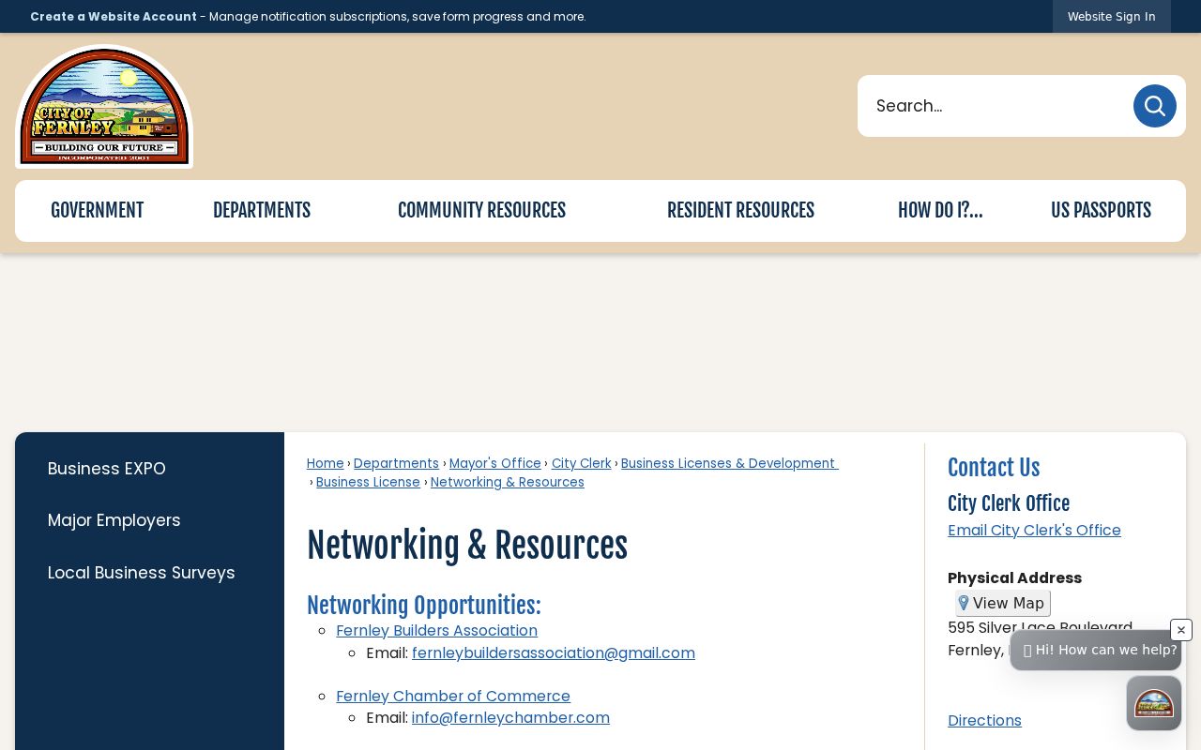The image size is (1201, 750).
Task: Click the 'Hi! How can we help?' bubble
Action: (1096, 650)
